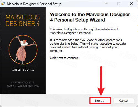Image resolution: width=138 pixels, height=107 pixels.
Task: Click the 'Marvelous Designer 4 Personal Setup' window title
Action: [34, 4]
